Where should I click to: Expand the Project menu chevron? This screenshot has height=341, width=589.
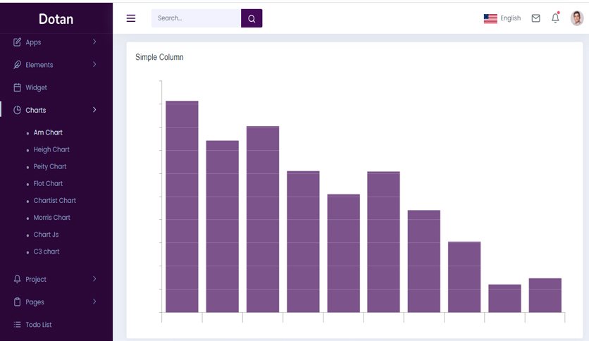(94, 279)
